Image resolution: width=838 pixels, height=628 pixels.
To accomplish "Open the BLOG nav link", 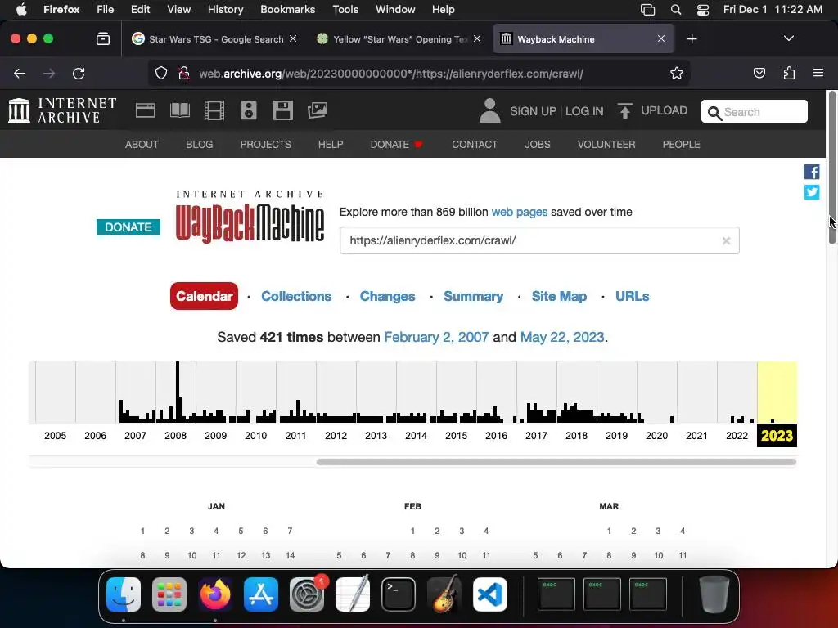I will (200, 144).
